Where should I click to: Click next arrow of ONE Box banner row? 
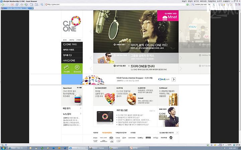[x=181, y=58]
